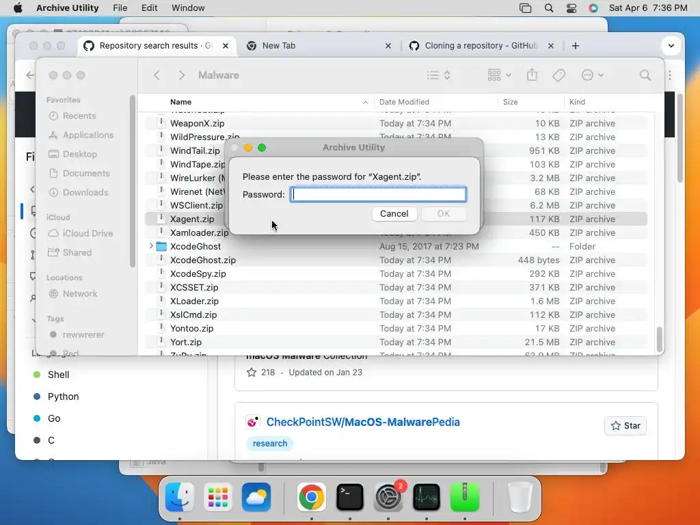Click the password input field
Image resolution: width=700 pixels, height=525 pixels.
pos(378,194)
